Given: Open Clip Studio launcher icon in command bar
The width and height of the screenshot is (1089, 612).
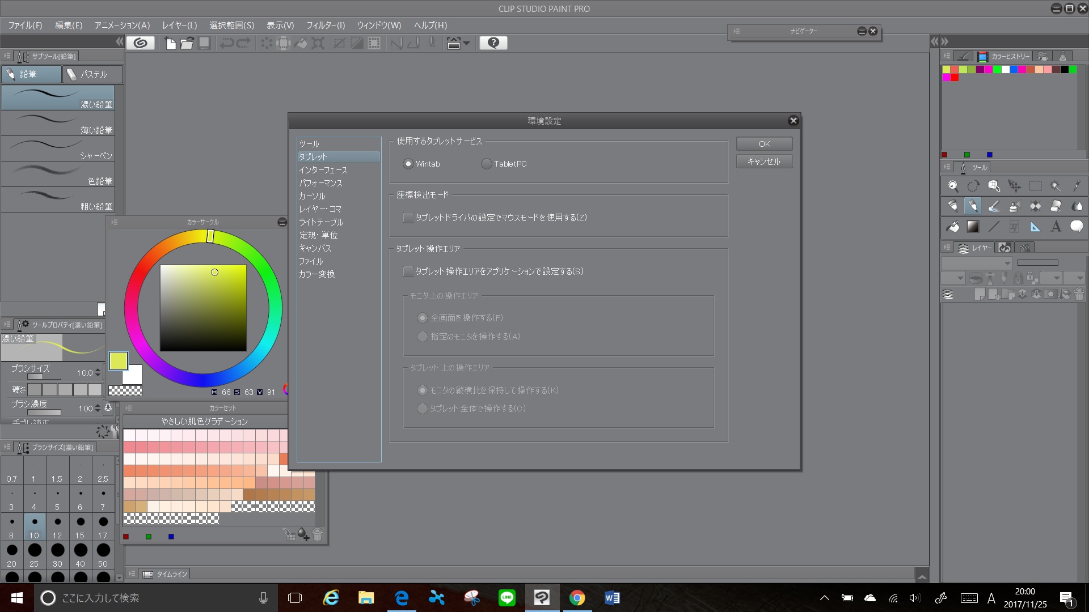Looking at the screenshot, I should pyautogui.click(x=140, y=43).
